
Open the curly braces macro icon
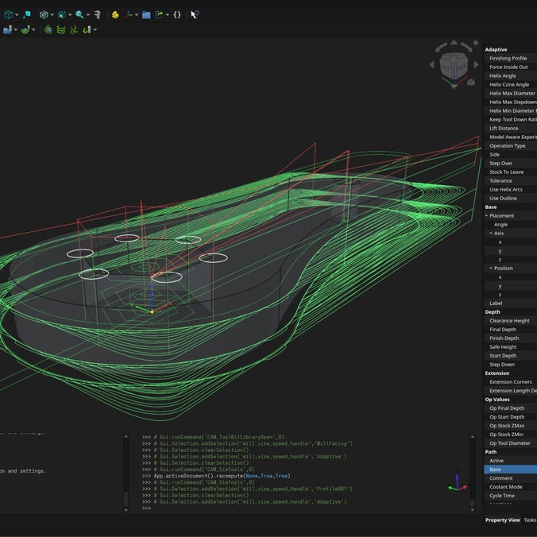pyautogui.click(x=177, y=15)
